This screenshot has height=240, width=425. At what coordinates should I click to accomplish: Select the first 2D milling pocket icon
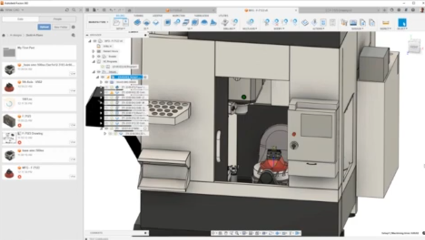(x=137, y=22)
